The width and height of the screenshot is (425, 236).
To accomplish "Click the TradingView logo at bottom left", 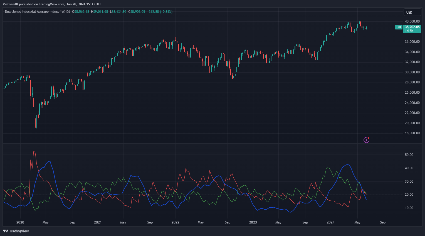I will tap(16, 231).
